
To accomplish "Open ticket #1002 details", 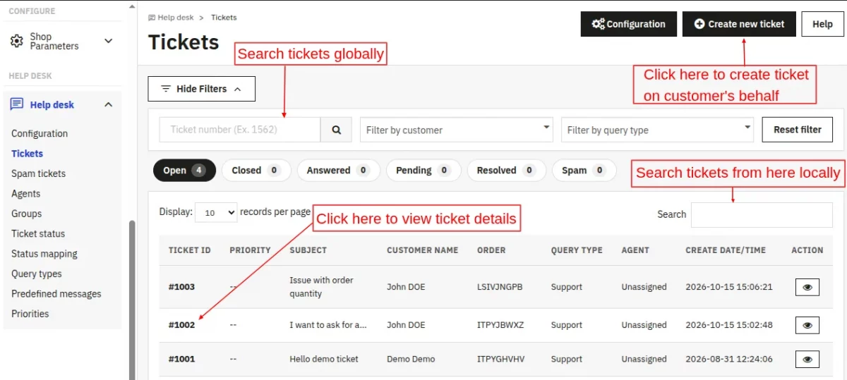I will tap(181, 325).
